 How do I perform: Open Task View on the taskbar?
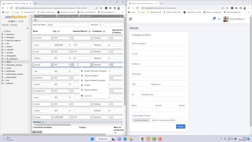(x=113, y=139)
